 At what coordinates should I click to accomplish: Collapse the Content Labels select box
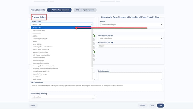click(62, 24)
